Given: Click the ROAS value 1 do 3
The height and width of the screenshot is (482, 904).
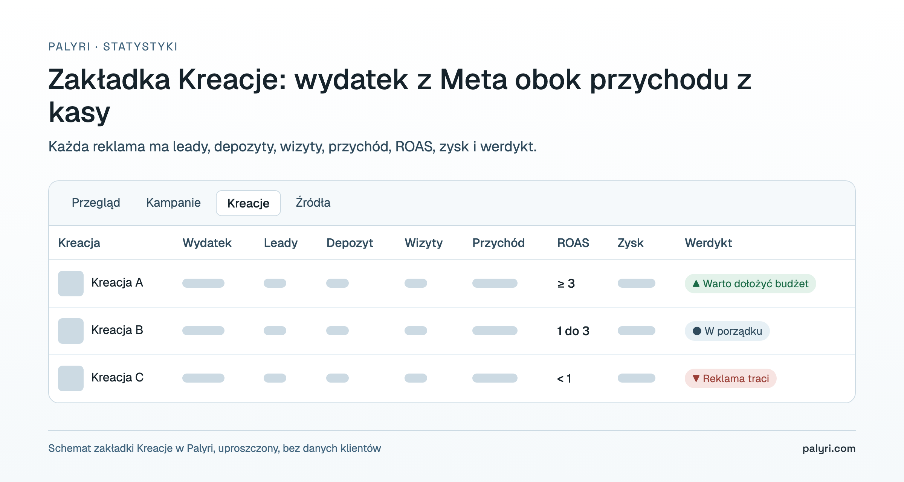Looking at the screenshot, I should click(573, 331).
